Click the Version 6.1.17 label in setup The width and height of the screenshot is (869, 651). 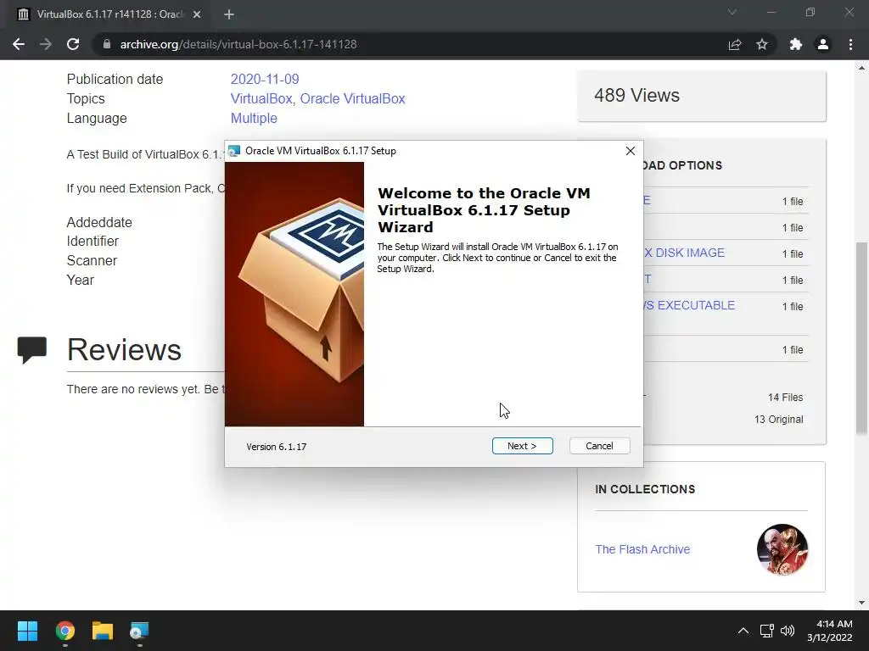pyautogui.click(x=276, y=447)
